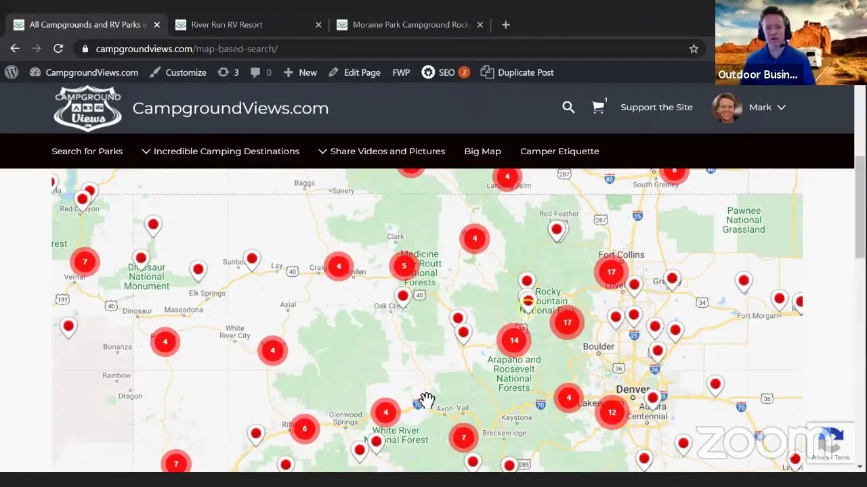Click the browser back arrow

pyautogui.click(x=15, y=49)
